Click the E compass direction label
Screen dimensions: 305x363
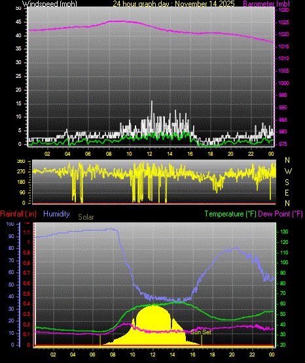pos(287,192)
